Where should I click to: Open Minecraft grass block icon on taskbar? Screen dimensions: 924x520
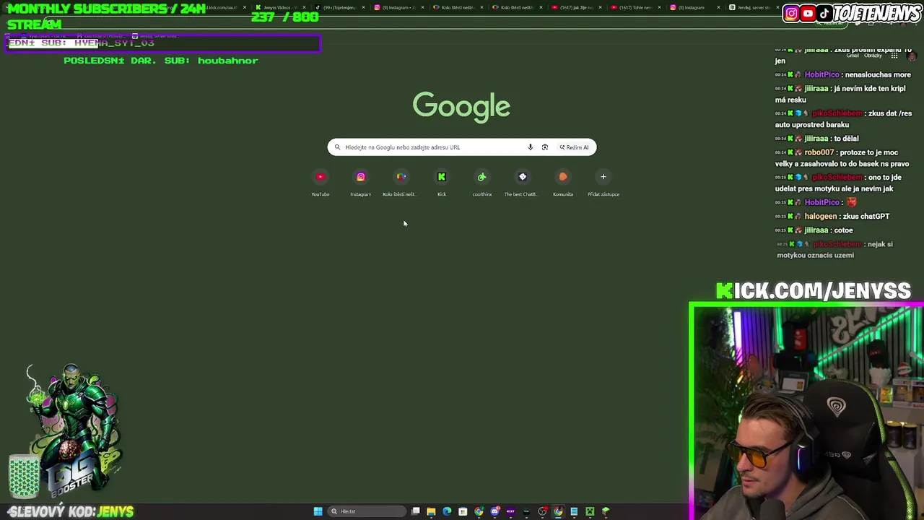(x=606, y=511)
